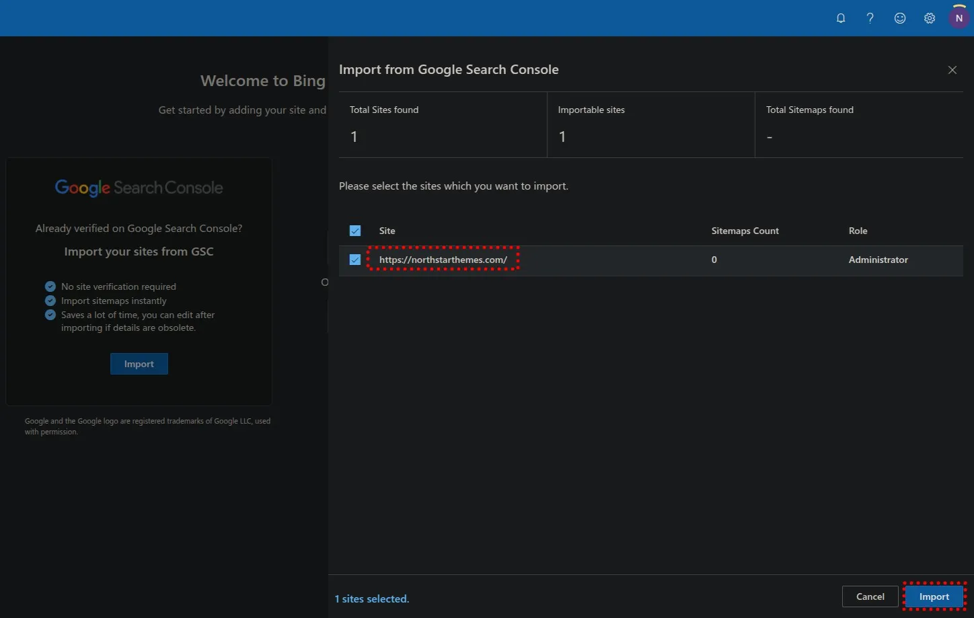This screenshot has height=618, width=974.
Task: Uncheck the northstarthemes.com site checkbox
Action: [x=355, y=260]
